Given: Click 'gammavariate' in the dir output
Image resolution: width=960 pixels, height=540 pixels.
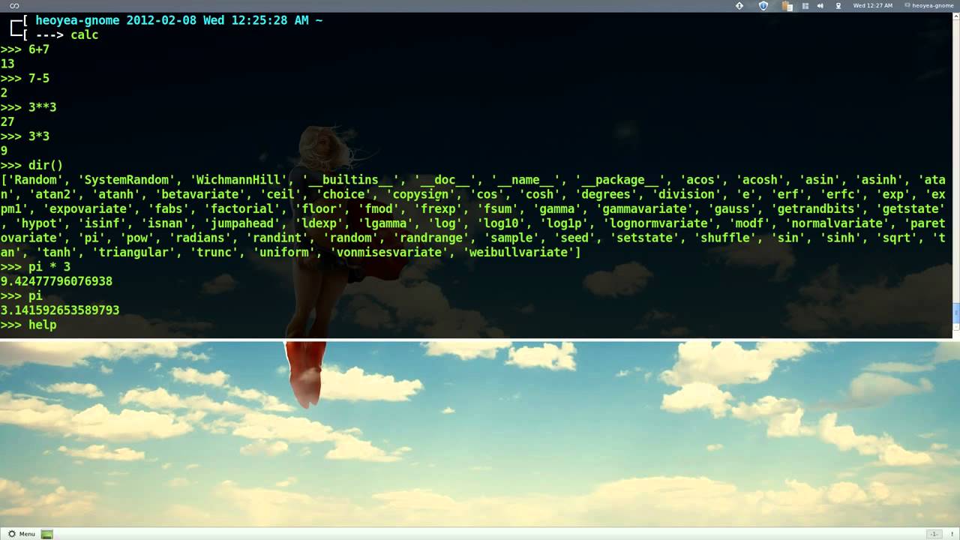Looking at the screenshot, I should 644,209.
